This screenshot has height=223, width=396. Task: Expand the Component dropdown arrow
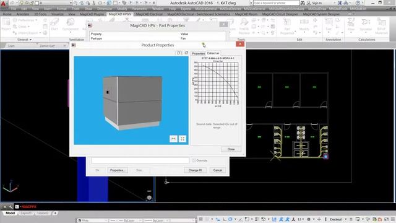(x=71, y=32)
